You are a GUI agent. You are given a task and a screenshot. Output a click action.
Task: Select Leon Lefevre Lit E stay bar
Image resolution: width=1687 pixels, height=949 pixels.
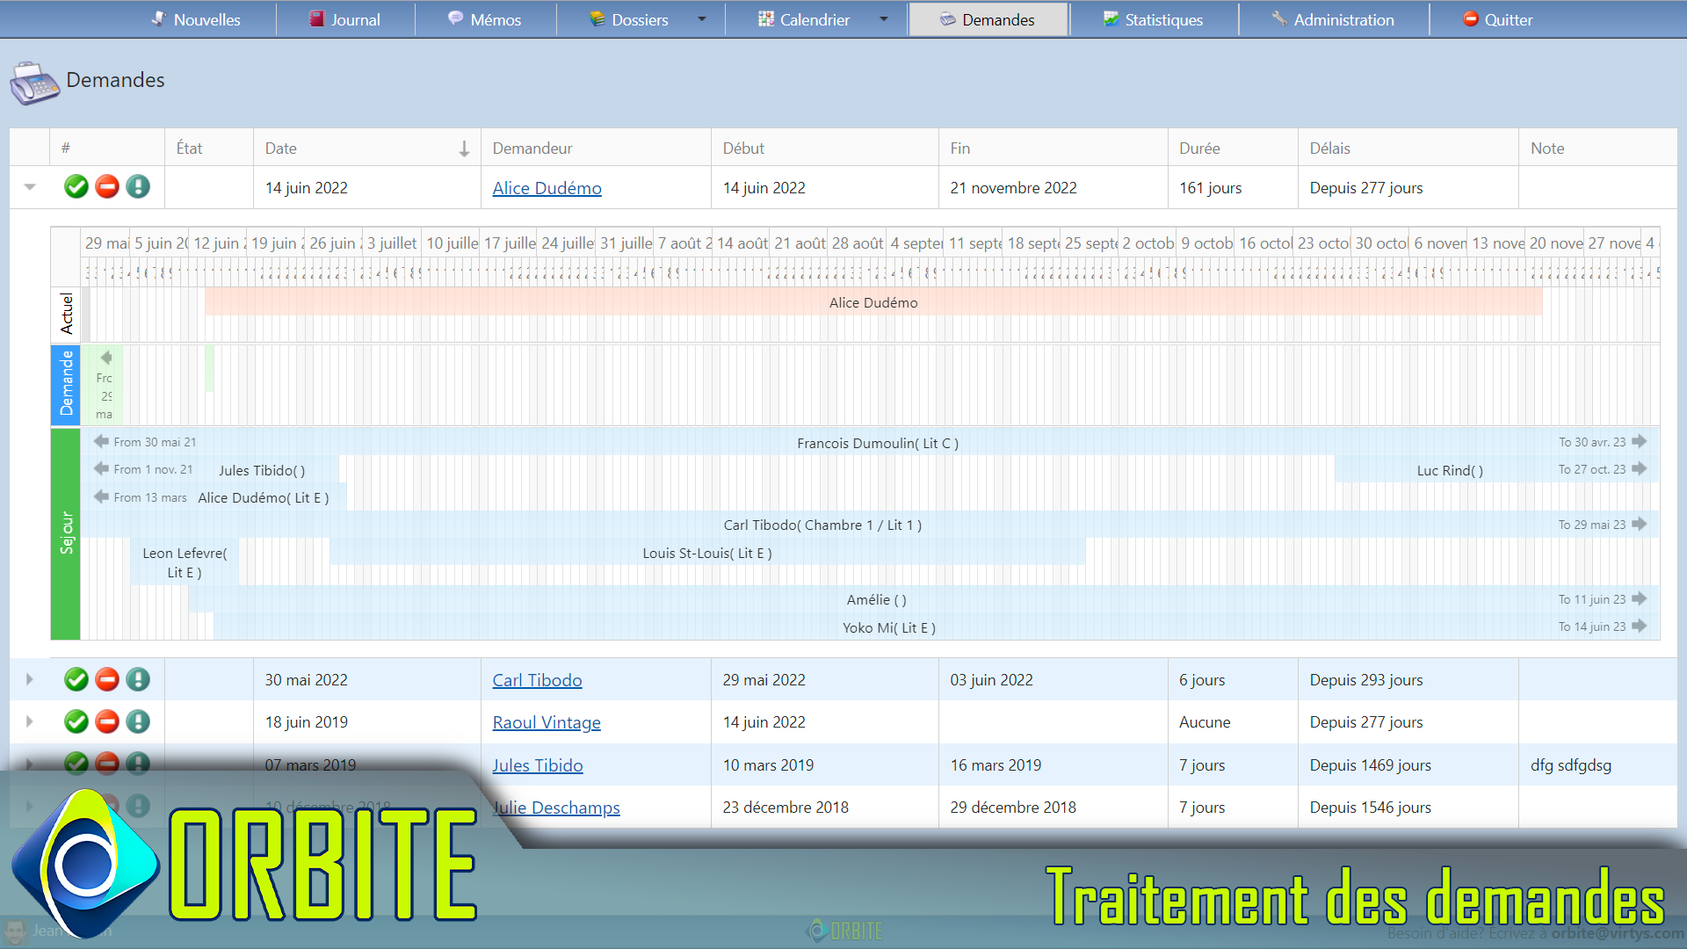(x=185, y=562)
